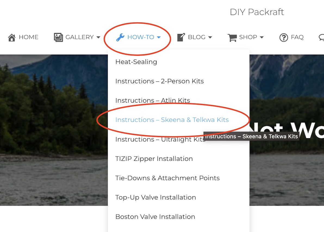
Task: Click the speech bubble icon after FAQ
Action: [321, 37]
